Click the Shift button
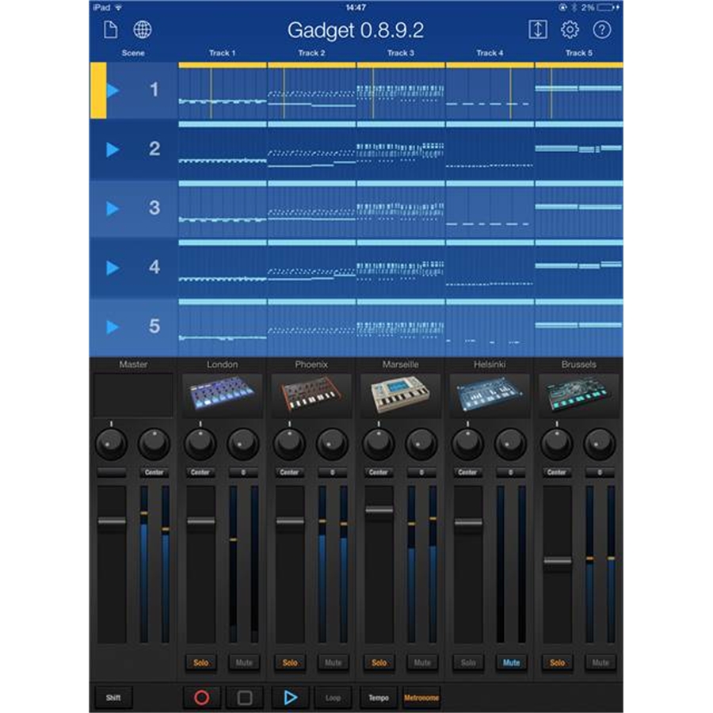Screen dimensions: 713x713 click(x=113, y=697)
